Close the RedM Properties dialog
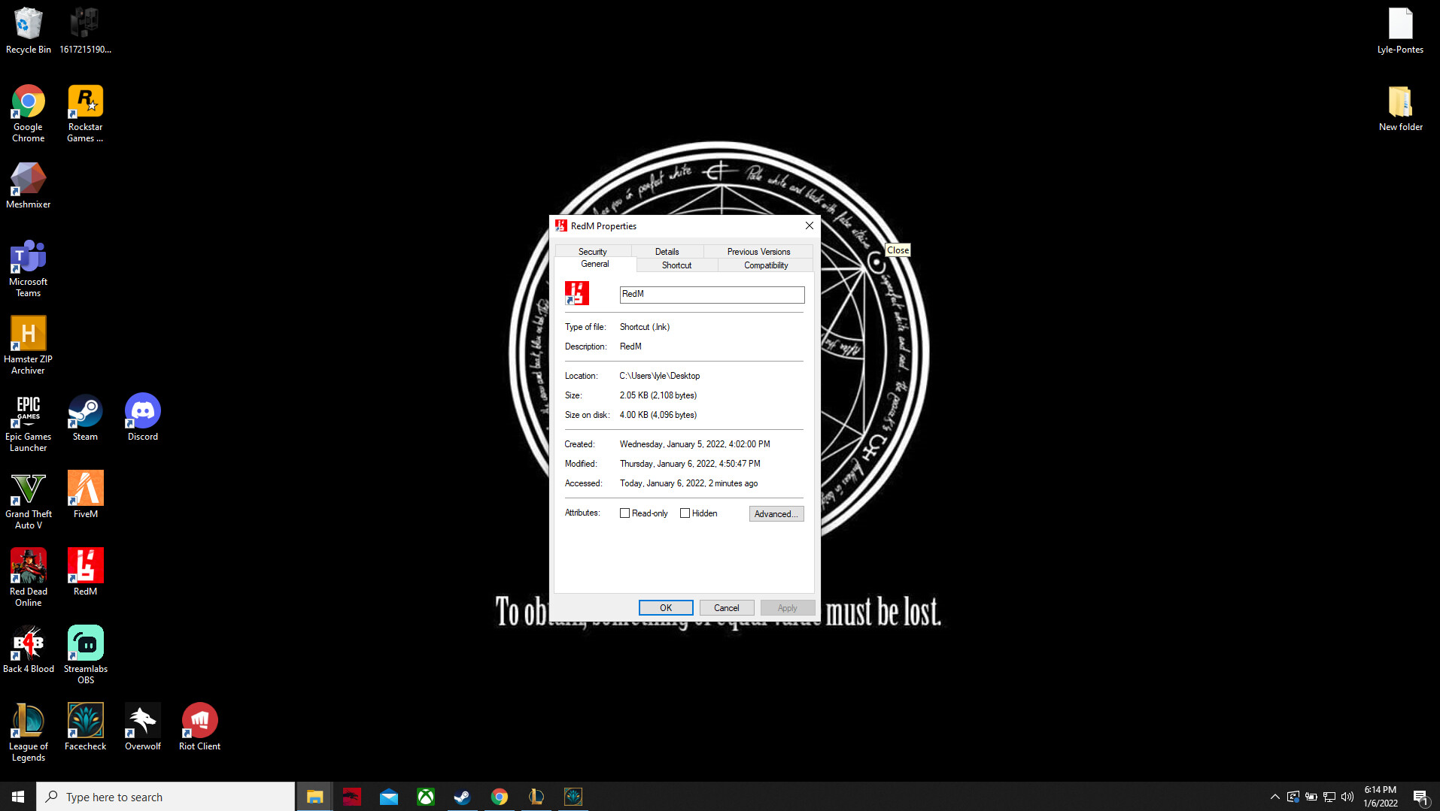 (809, 225)
